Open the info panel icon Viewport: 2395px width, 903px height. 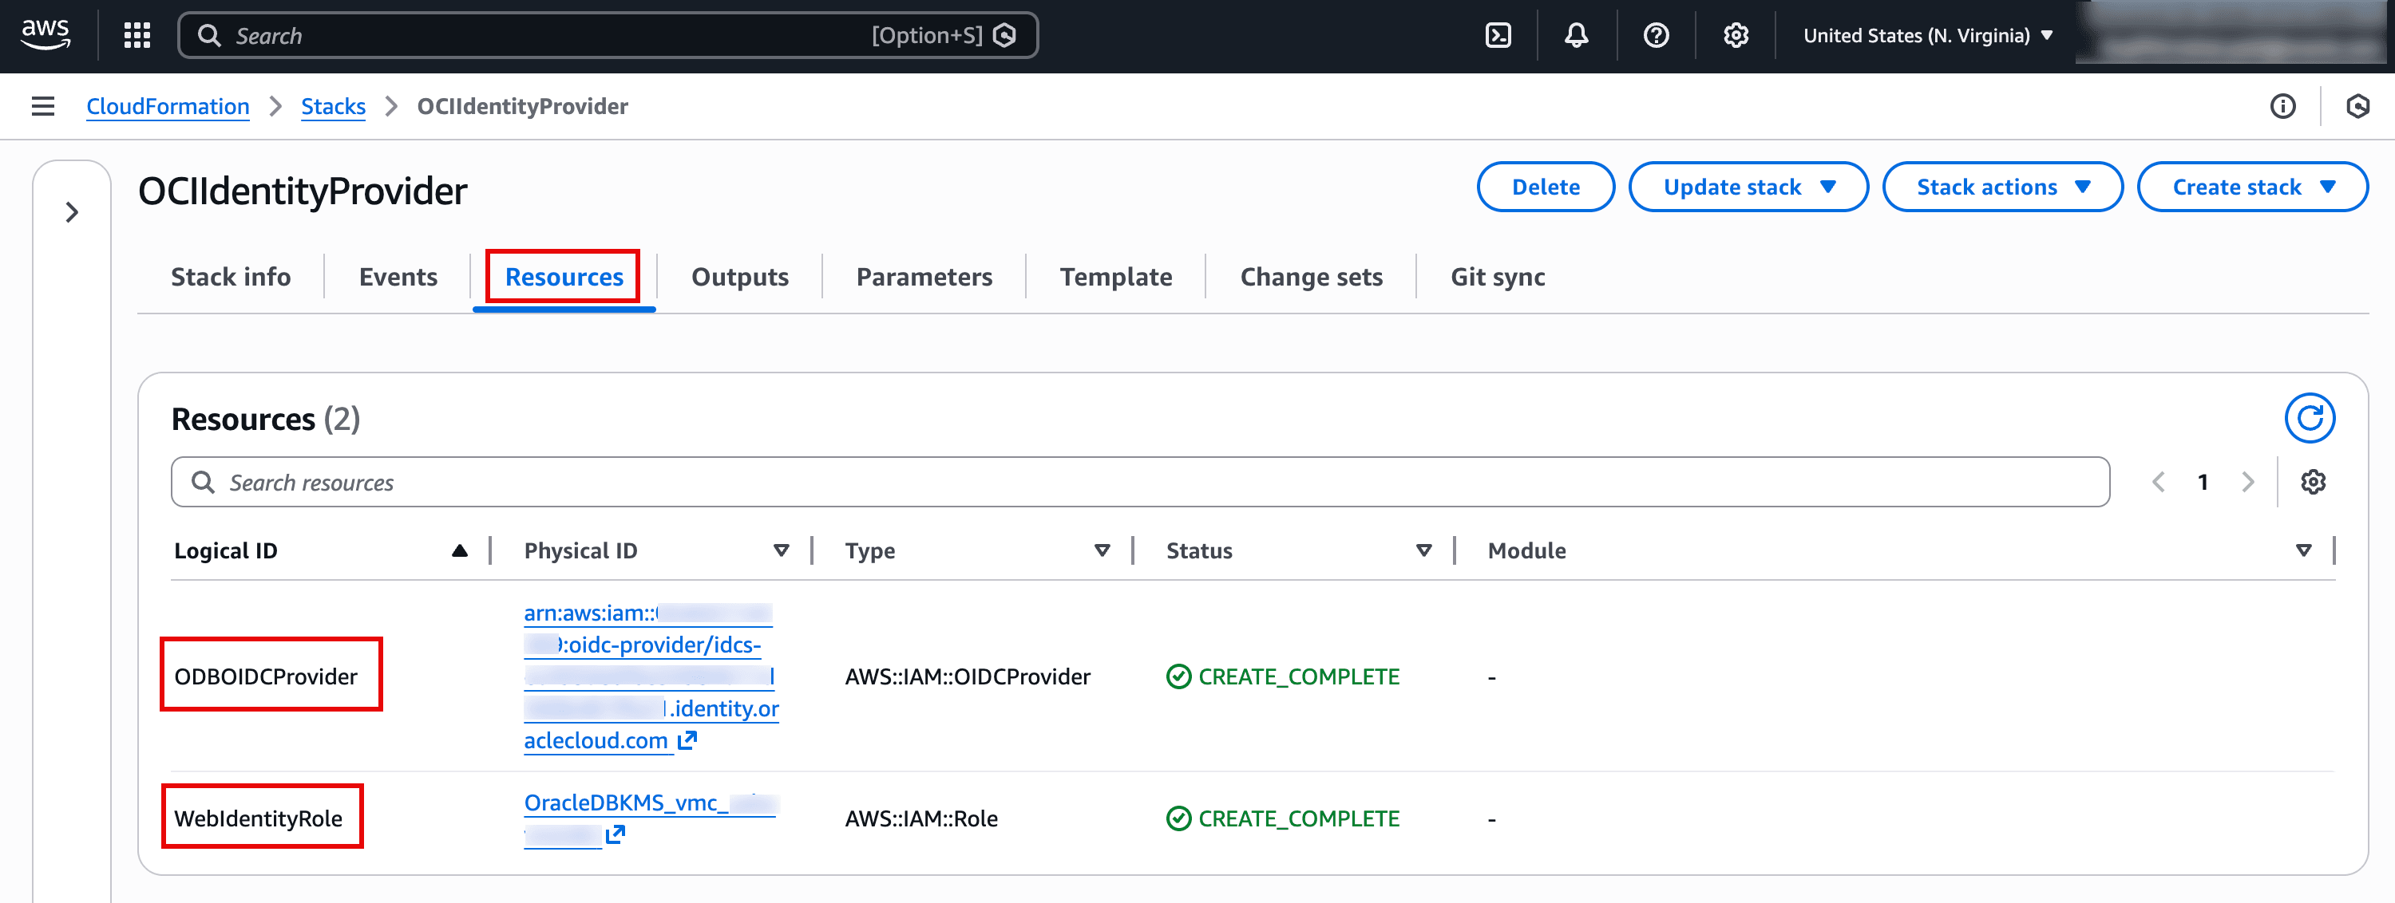2282,106
